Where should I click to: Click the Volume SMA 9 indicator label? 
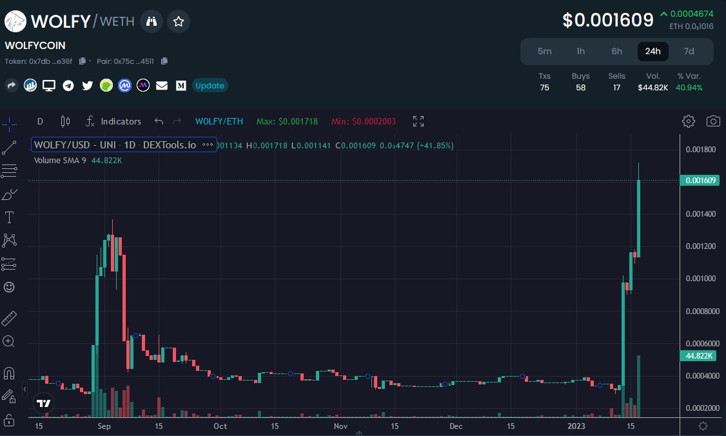(60, 161)
